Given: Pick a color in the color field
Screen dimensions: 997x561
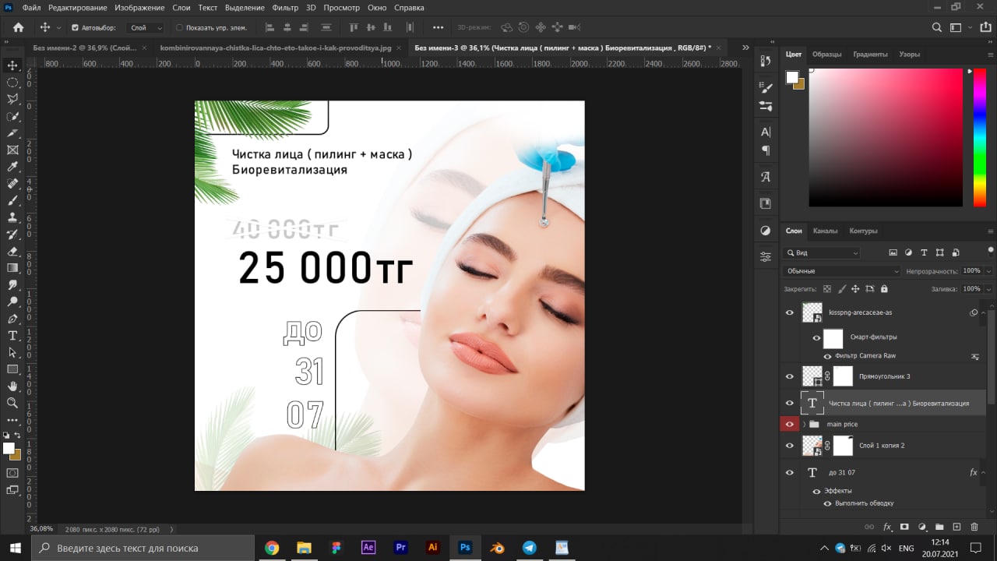Looking at the screenshot, I should (x=886, y=136).
